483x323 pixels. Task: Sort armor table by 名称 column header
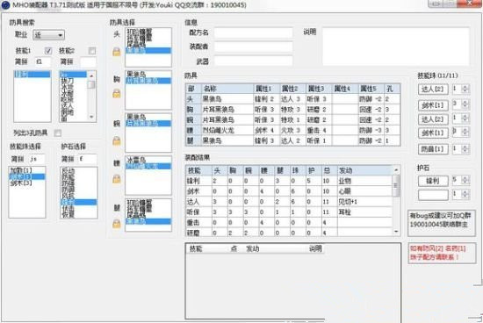tap(227, 89)
